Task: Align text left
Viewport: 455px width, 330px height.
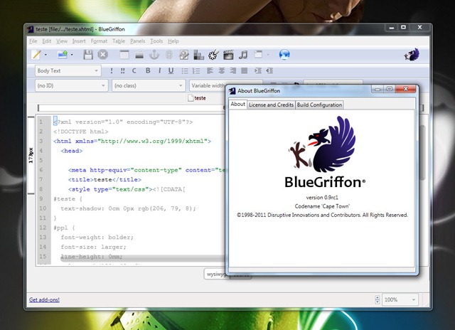Action: (x=210, y=71)
